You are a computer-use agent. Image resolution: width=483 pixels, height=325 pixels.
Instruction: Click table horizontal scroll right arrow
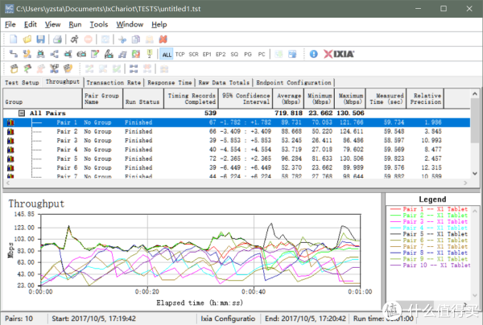[x=465, y=183]
